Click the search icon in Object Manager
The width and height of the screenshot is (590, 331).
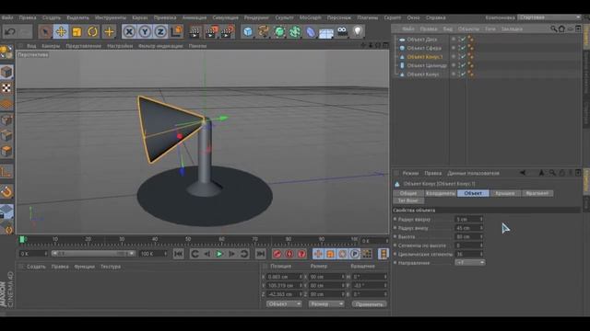(553, 29)
